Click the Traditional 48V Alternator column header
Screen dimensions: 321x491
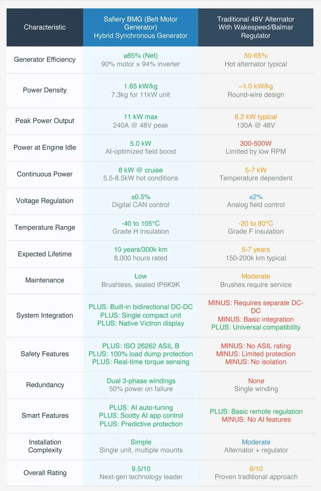(x=256, y=27)
